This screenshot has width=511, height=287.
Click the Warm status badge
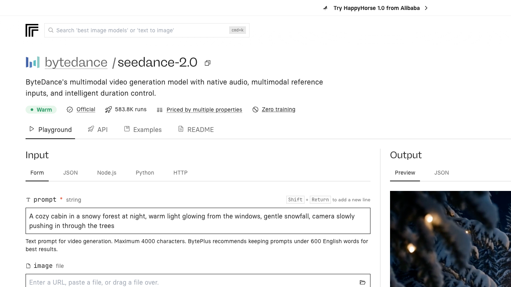(41, 110)
